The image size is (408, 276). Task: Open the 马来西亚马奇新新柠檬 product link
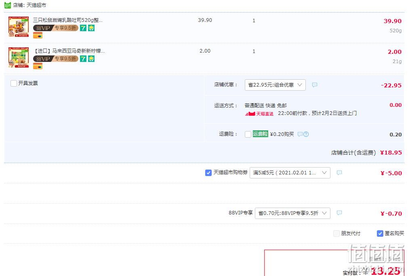[x=69, y=51]
